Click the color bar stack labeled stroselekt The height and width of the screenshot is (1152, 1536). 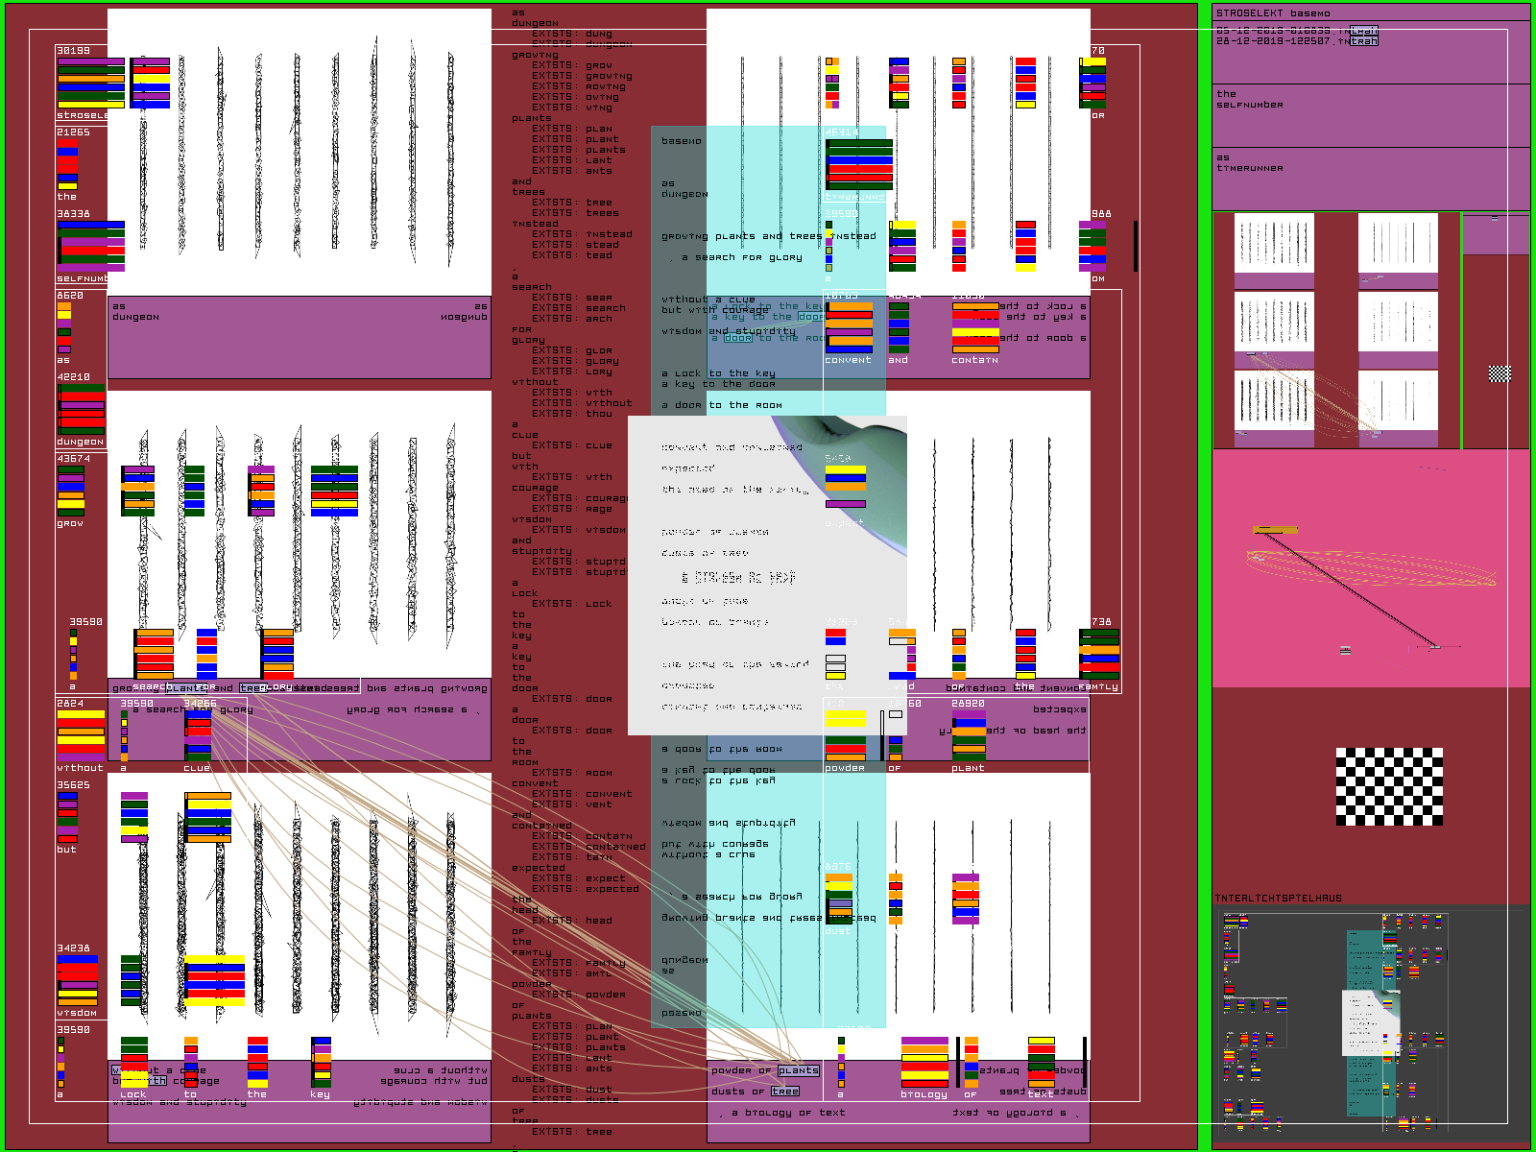[90, 84]
